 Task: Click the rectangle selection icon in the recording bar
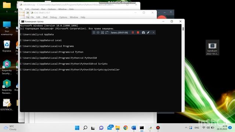107,33
